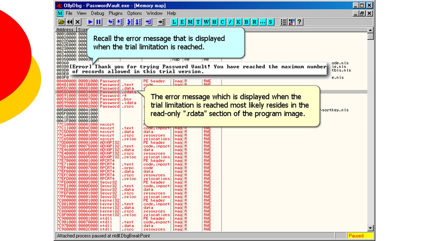The height and width of the screenshot is (241, 429).
Task: Open the Plugins menu
Action: pyautogui.click(x=116, y=13)
